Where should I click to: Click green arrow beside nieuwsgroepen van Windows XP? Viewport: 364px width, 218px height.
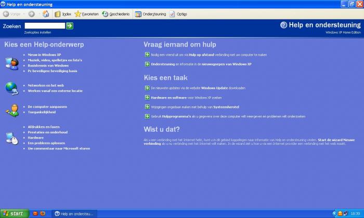pyautogui.click(x=147, y=64)
